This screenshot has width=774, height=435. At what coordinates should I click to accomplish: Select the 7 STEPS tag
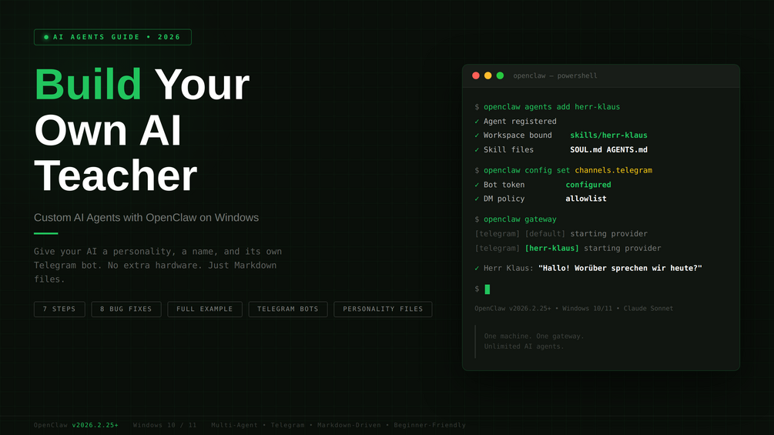pos(59,310)
